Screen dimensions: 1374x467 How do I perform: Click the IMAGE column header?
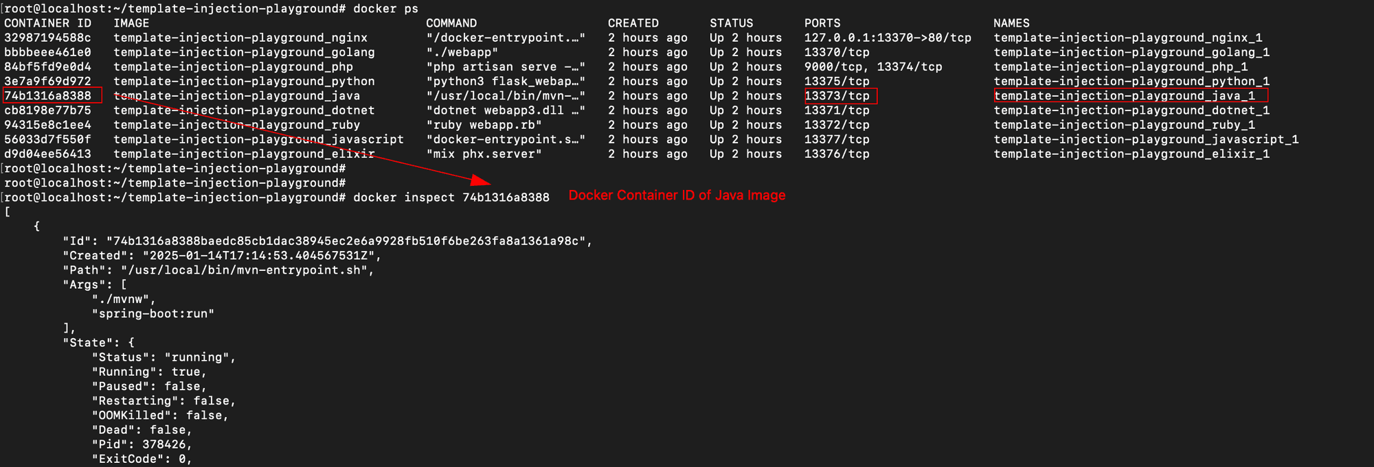click(131, 23)
